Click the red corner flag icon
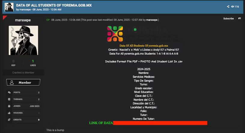Image resolution: width=245 pixels, height=133 pixels. (5, 17)
